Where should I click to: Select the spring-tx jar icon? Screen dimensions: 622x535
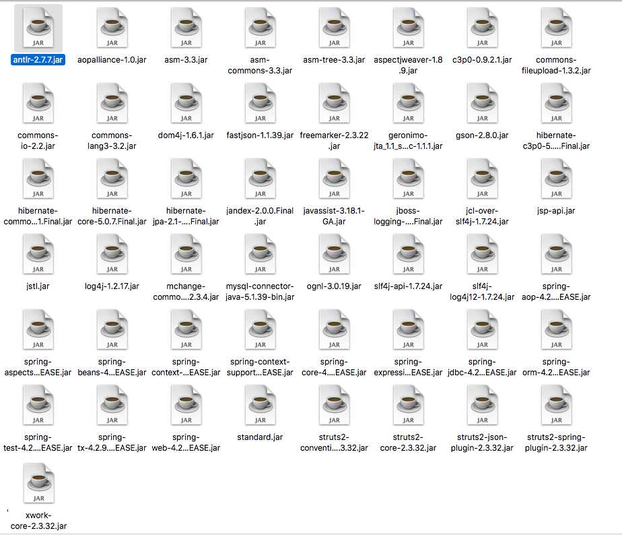(112, 406)
